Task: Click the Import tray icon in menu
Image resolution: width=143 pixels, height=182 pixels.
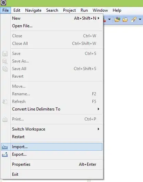Action: click(x=5, y=147)
